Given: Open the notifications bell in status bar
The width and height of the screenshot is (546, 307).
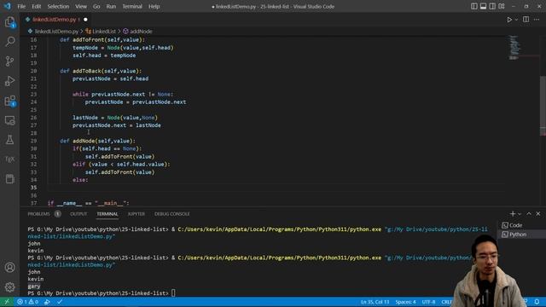Looking at the screenshot, I should (537, 302).
